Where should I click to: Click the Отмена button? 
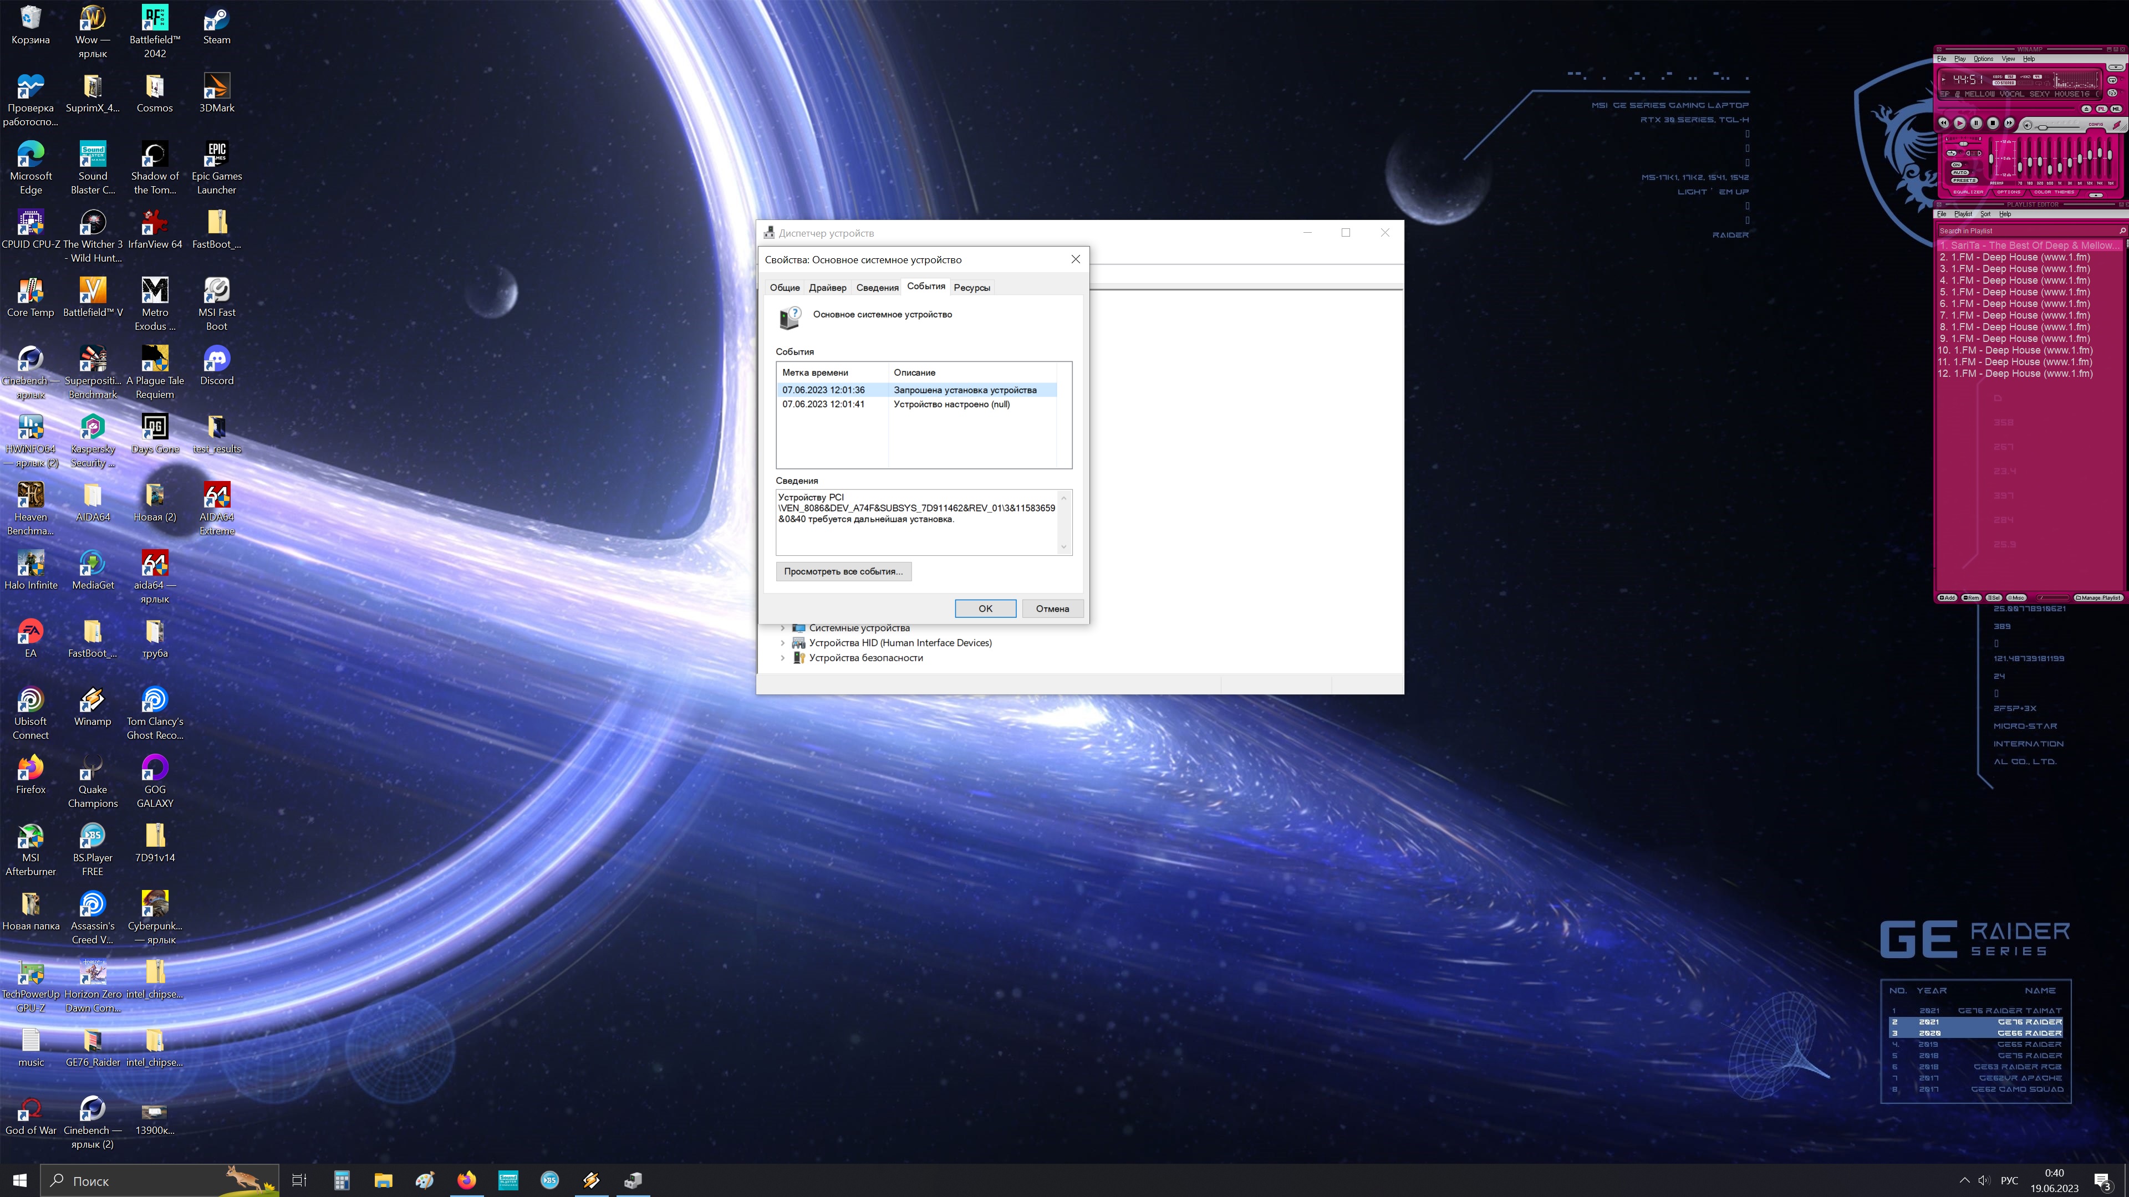tap(1052, 608)
